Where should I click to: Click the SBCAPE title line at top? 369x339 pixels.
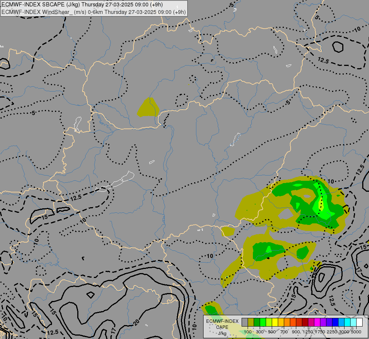click(x=82, y=5)
